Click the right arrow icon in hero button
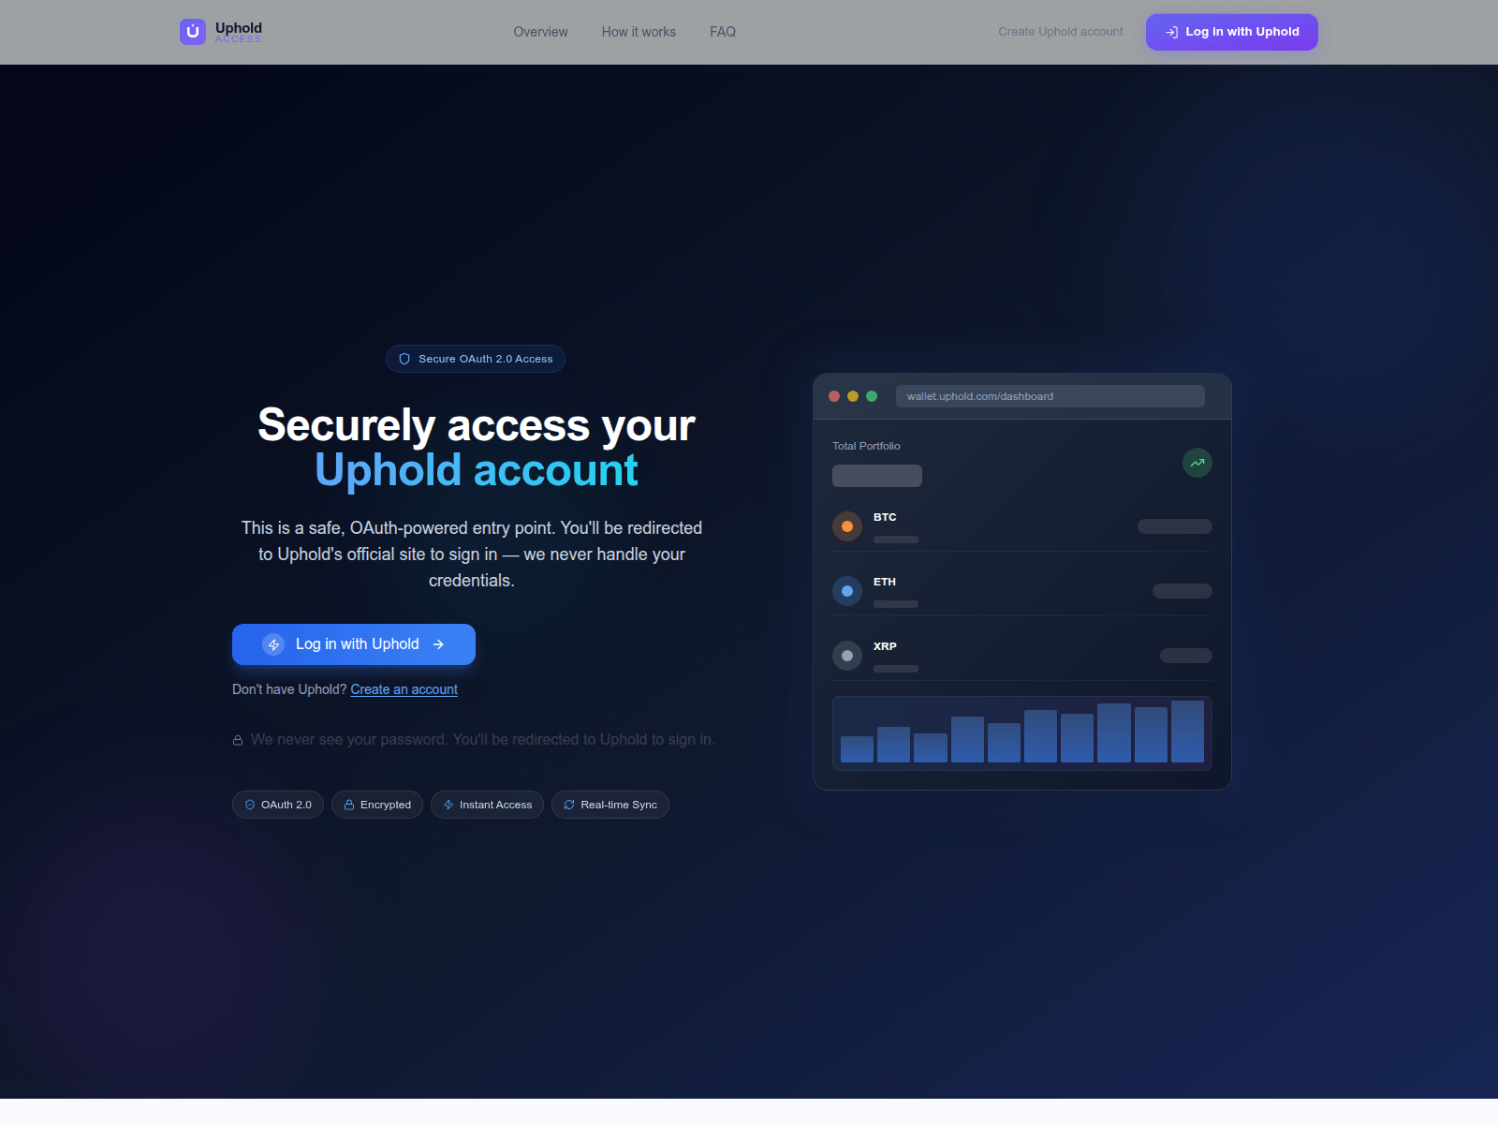The height and width of the screenshot is (1124, 1498). click(438, 644)
